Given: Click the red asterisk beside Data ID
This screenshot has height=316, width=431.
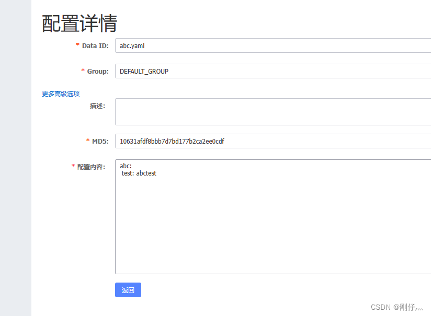Looking at the screenshot, I should pyautogui.click(x=77, y=45).
